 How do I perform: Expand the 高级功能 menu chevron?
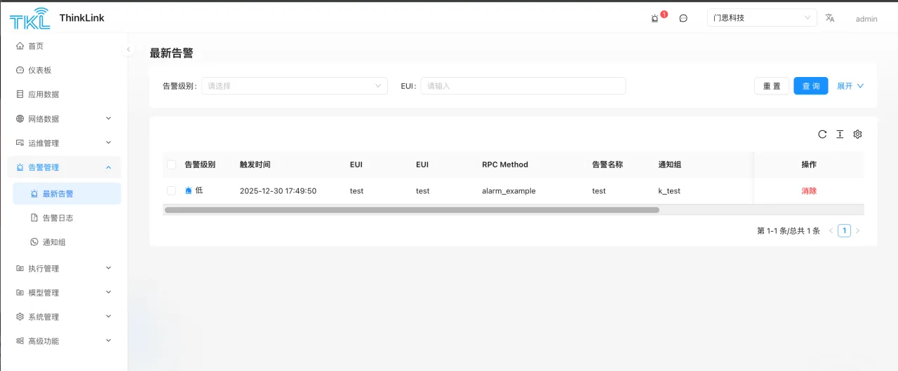(109, 340)
